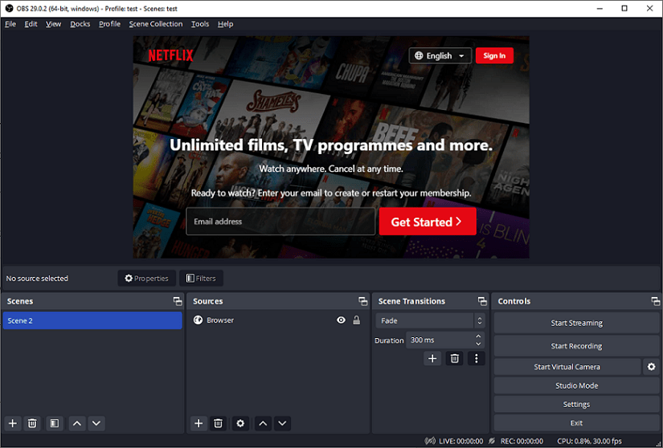Viewport: 663px width, 448px height.
Task: Click the LIVE status broadcast icon
Action: point(431,441)
